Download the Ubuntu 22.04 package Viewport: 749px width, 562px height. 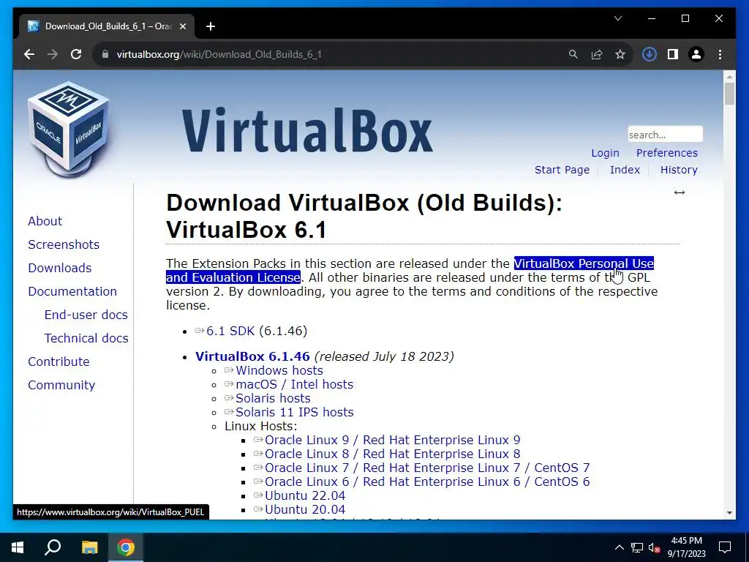click(x=305, y=495)
